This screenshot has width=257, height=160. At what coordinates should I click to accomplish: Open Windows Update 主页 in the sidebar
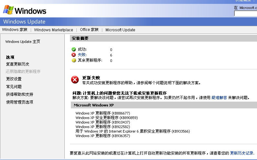pos(23,42)
